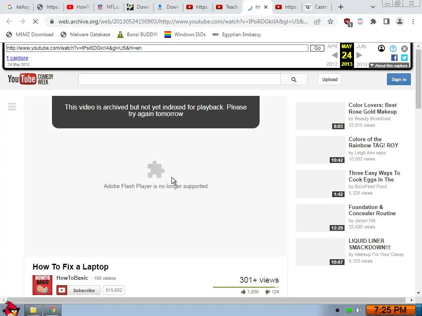The height and width of the screenshot is (316, 422).
Task: Open the HowToBasic channel name link
Action: tap(72, 278)
